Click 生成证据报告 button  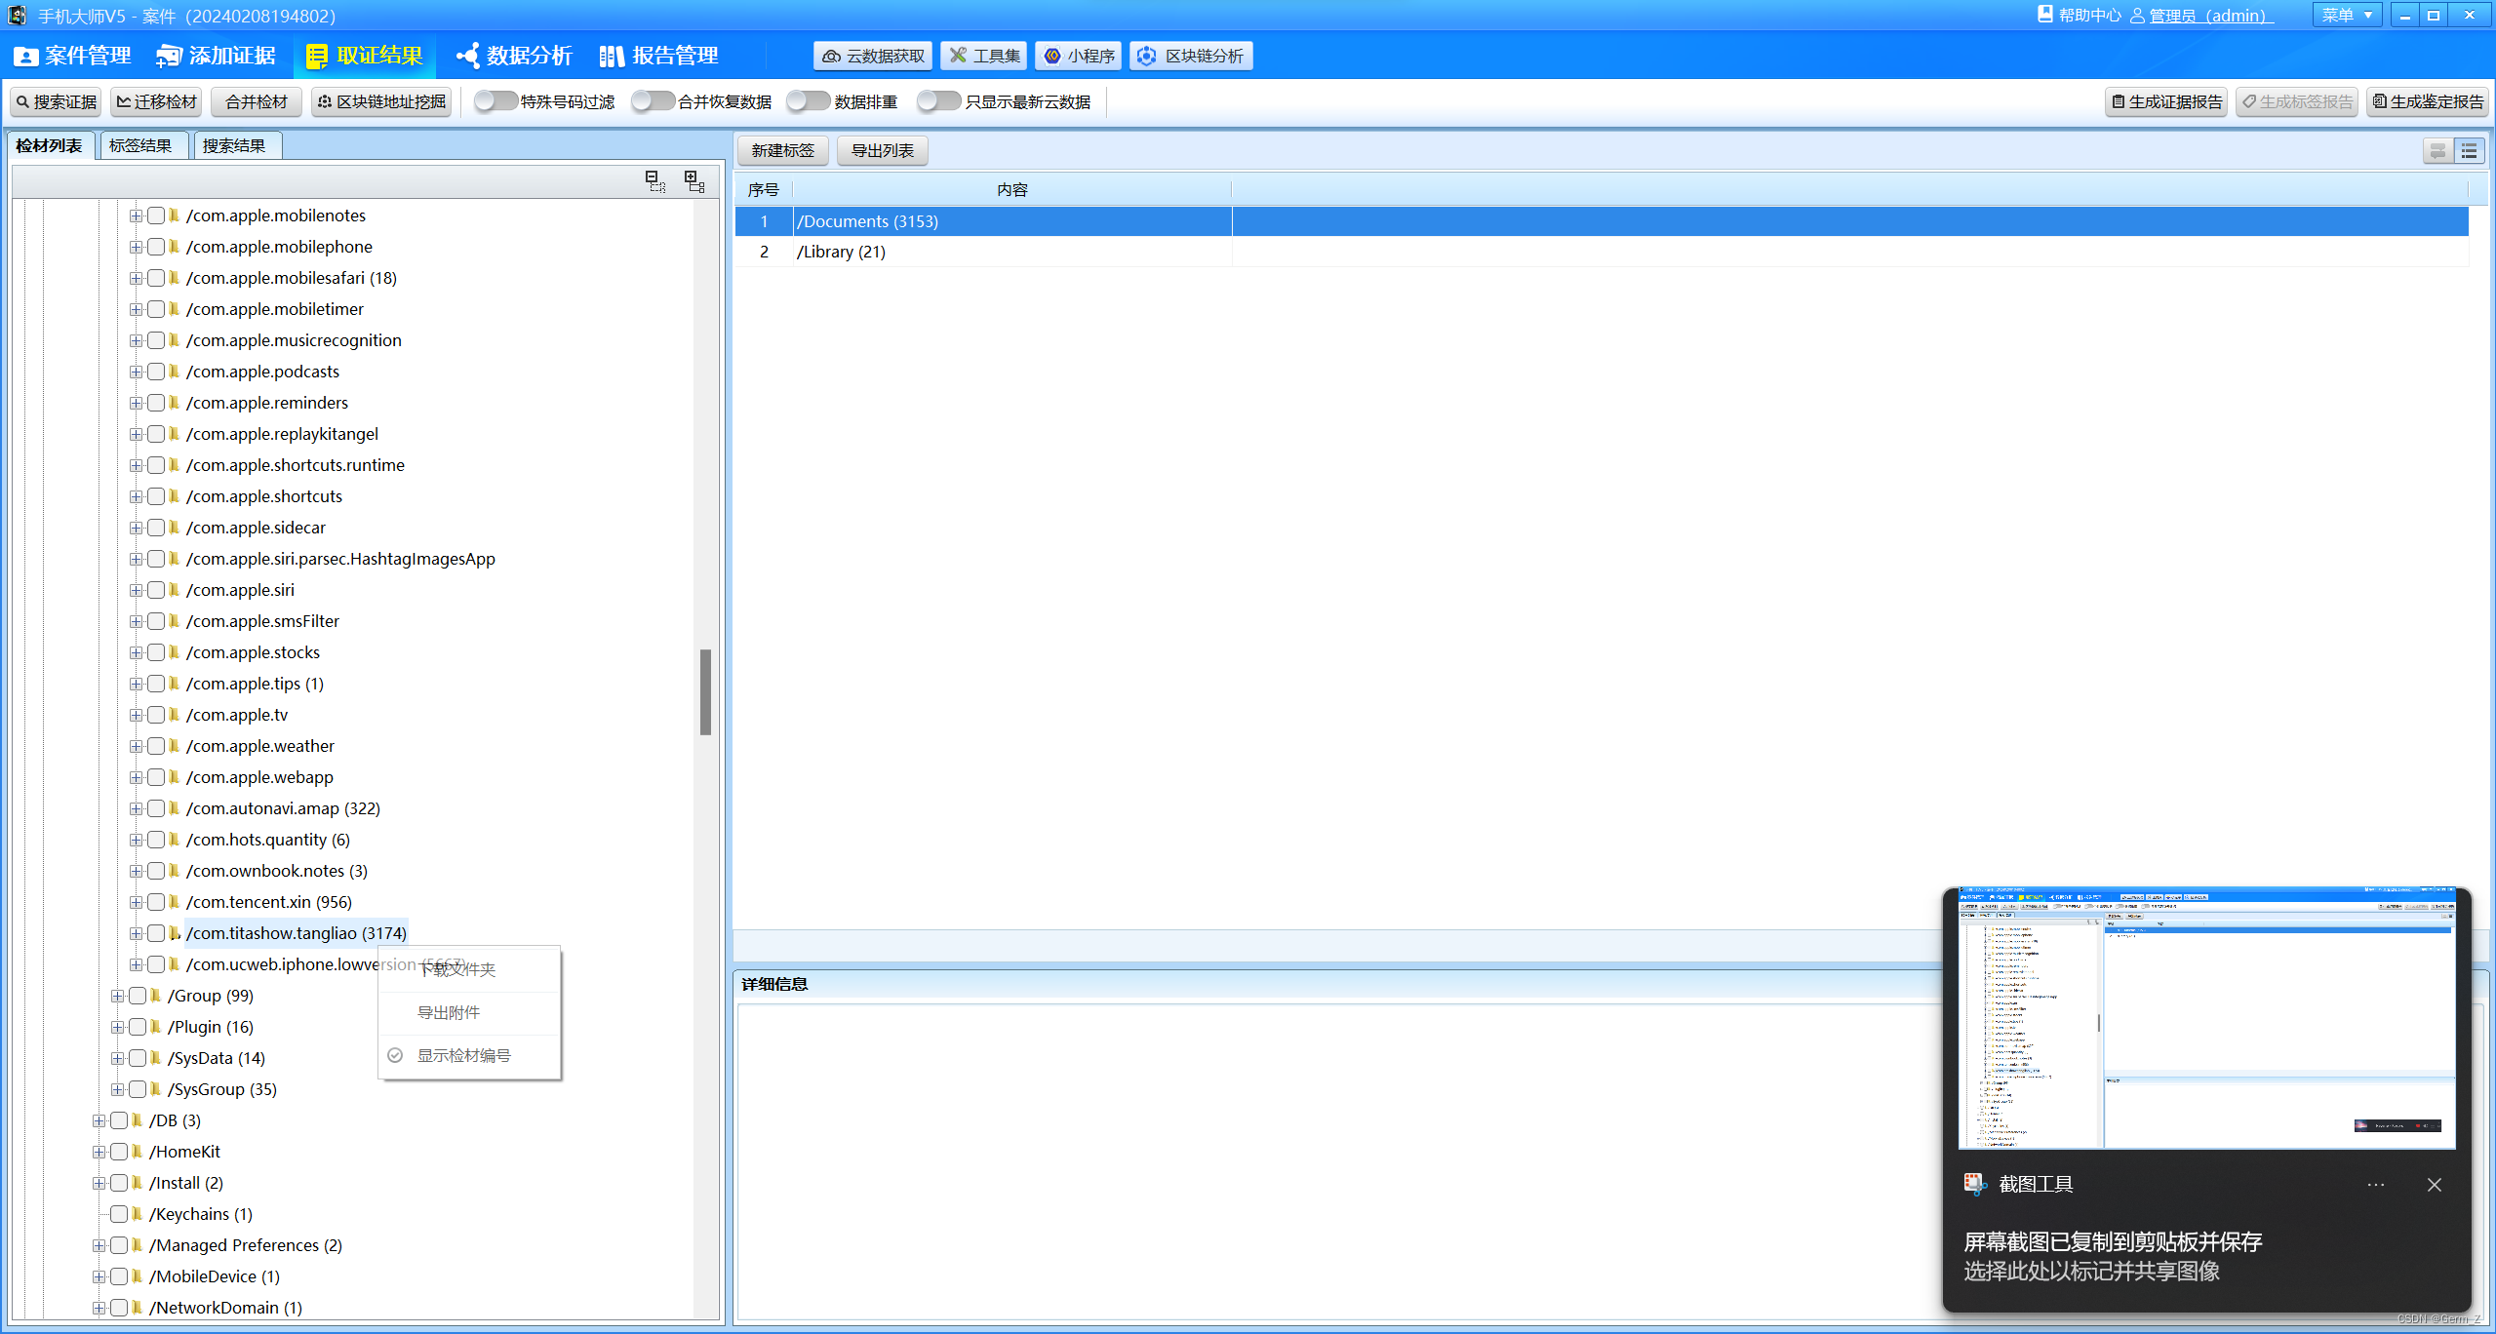(2165, 101)
